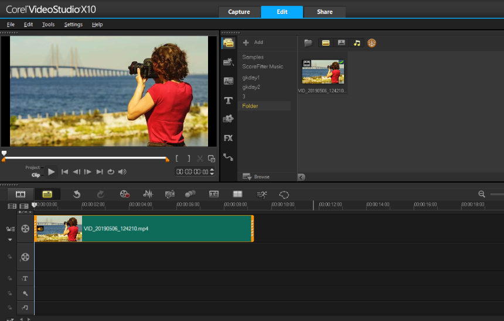Click the split clip scissors icon

click(200, 158)
